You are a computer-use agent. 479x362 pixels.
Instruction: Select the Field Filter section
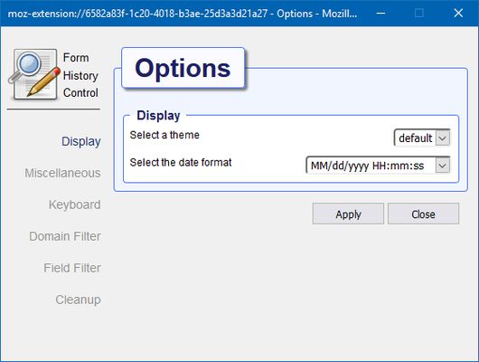72,268
